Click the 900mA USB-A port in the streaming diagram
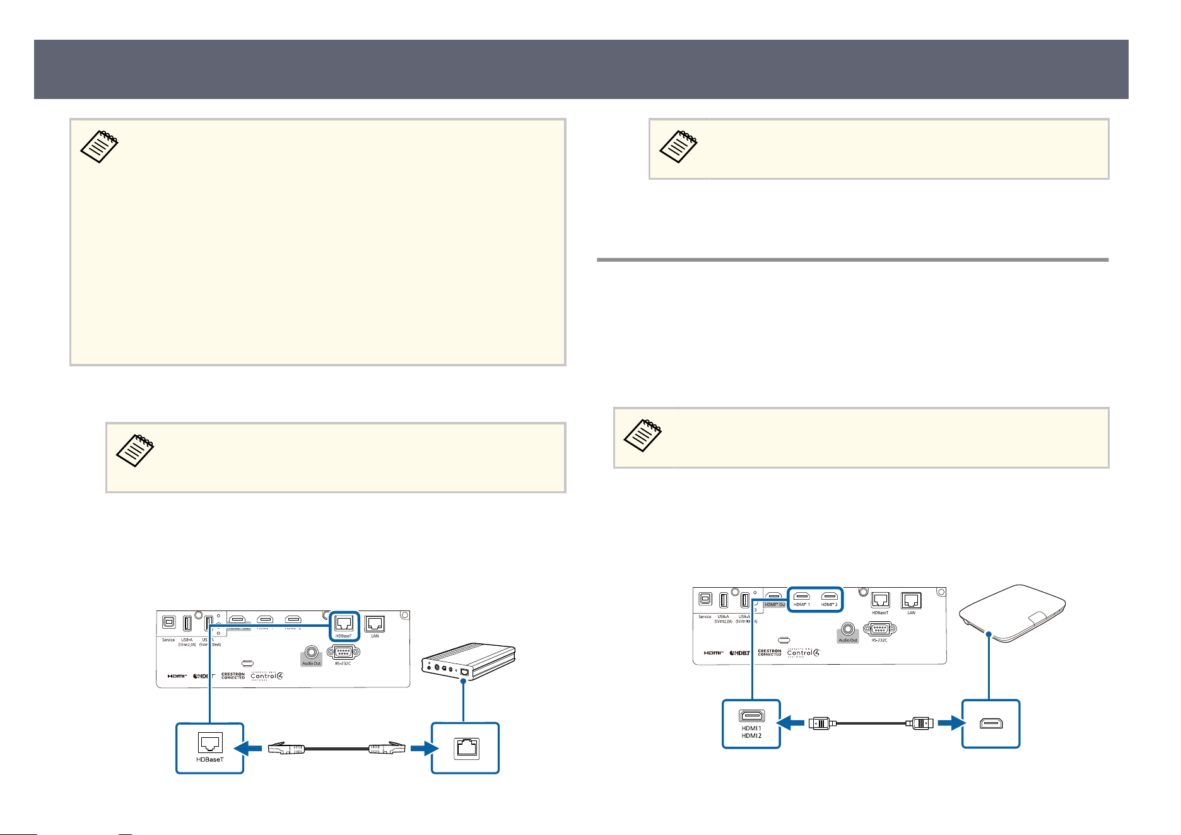The height and width of the screenshot is (835, 1181). click(x=745, y=600)
